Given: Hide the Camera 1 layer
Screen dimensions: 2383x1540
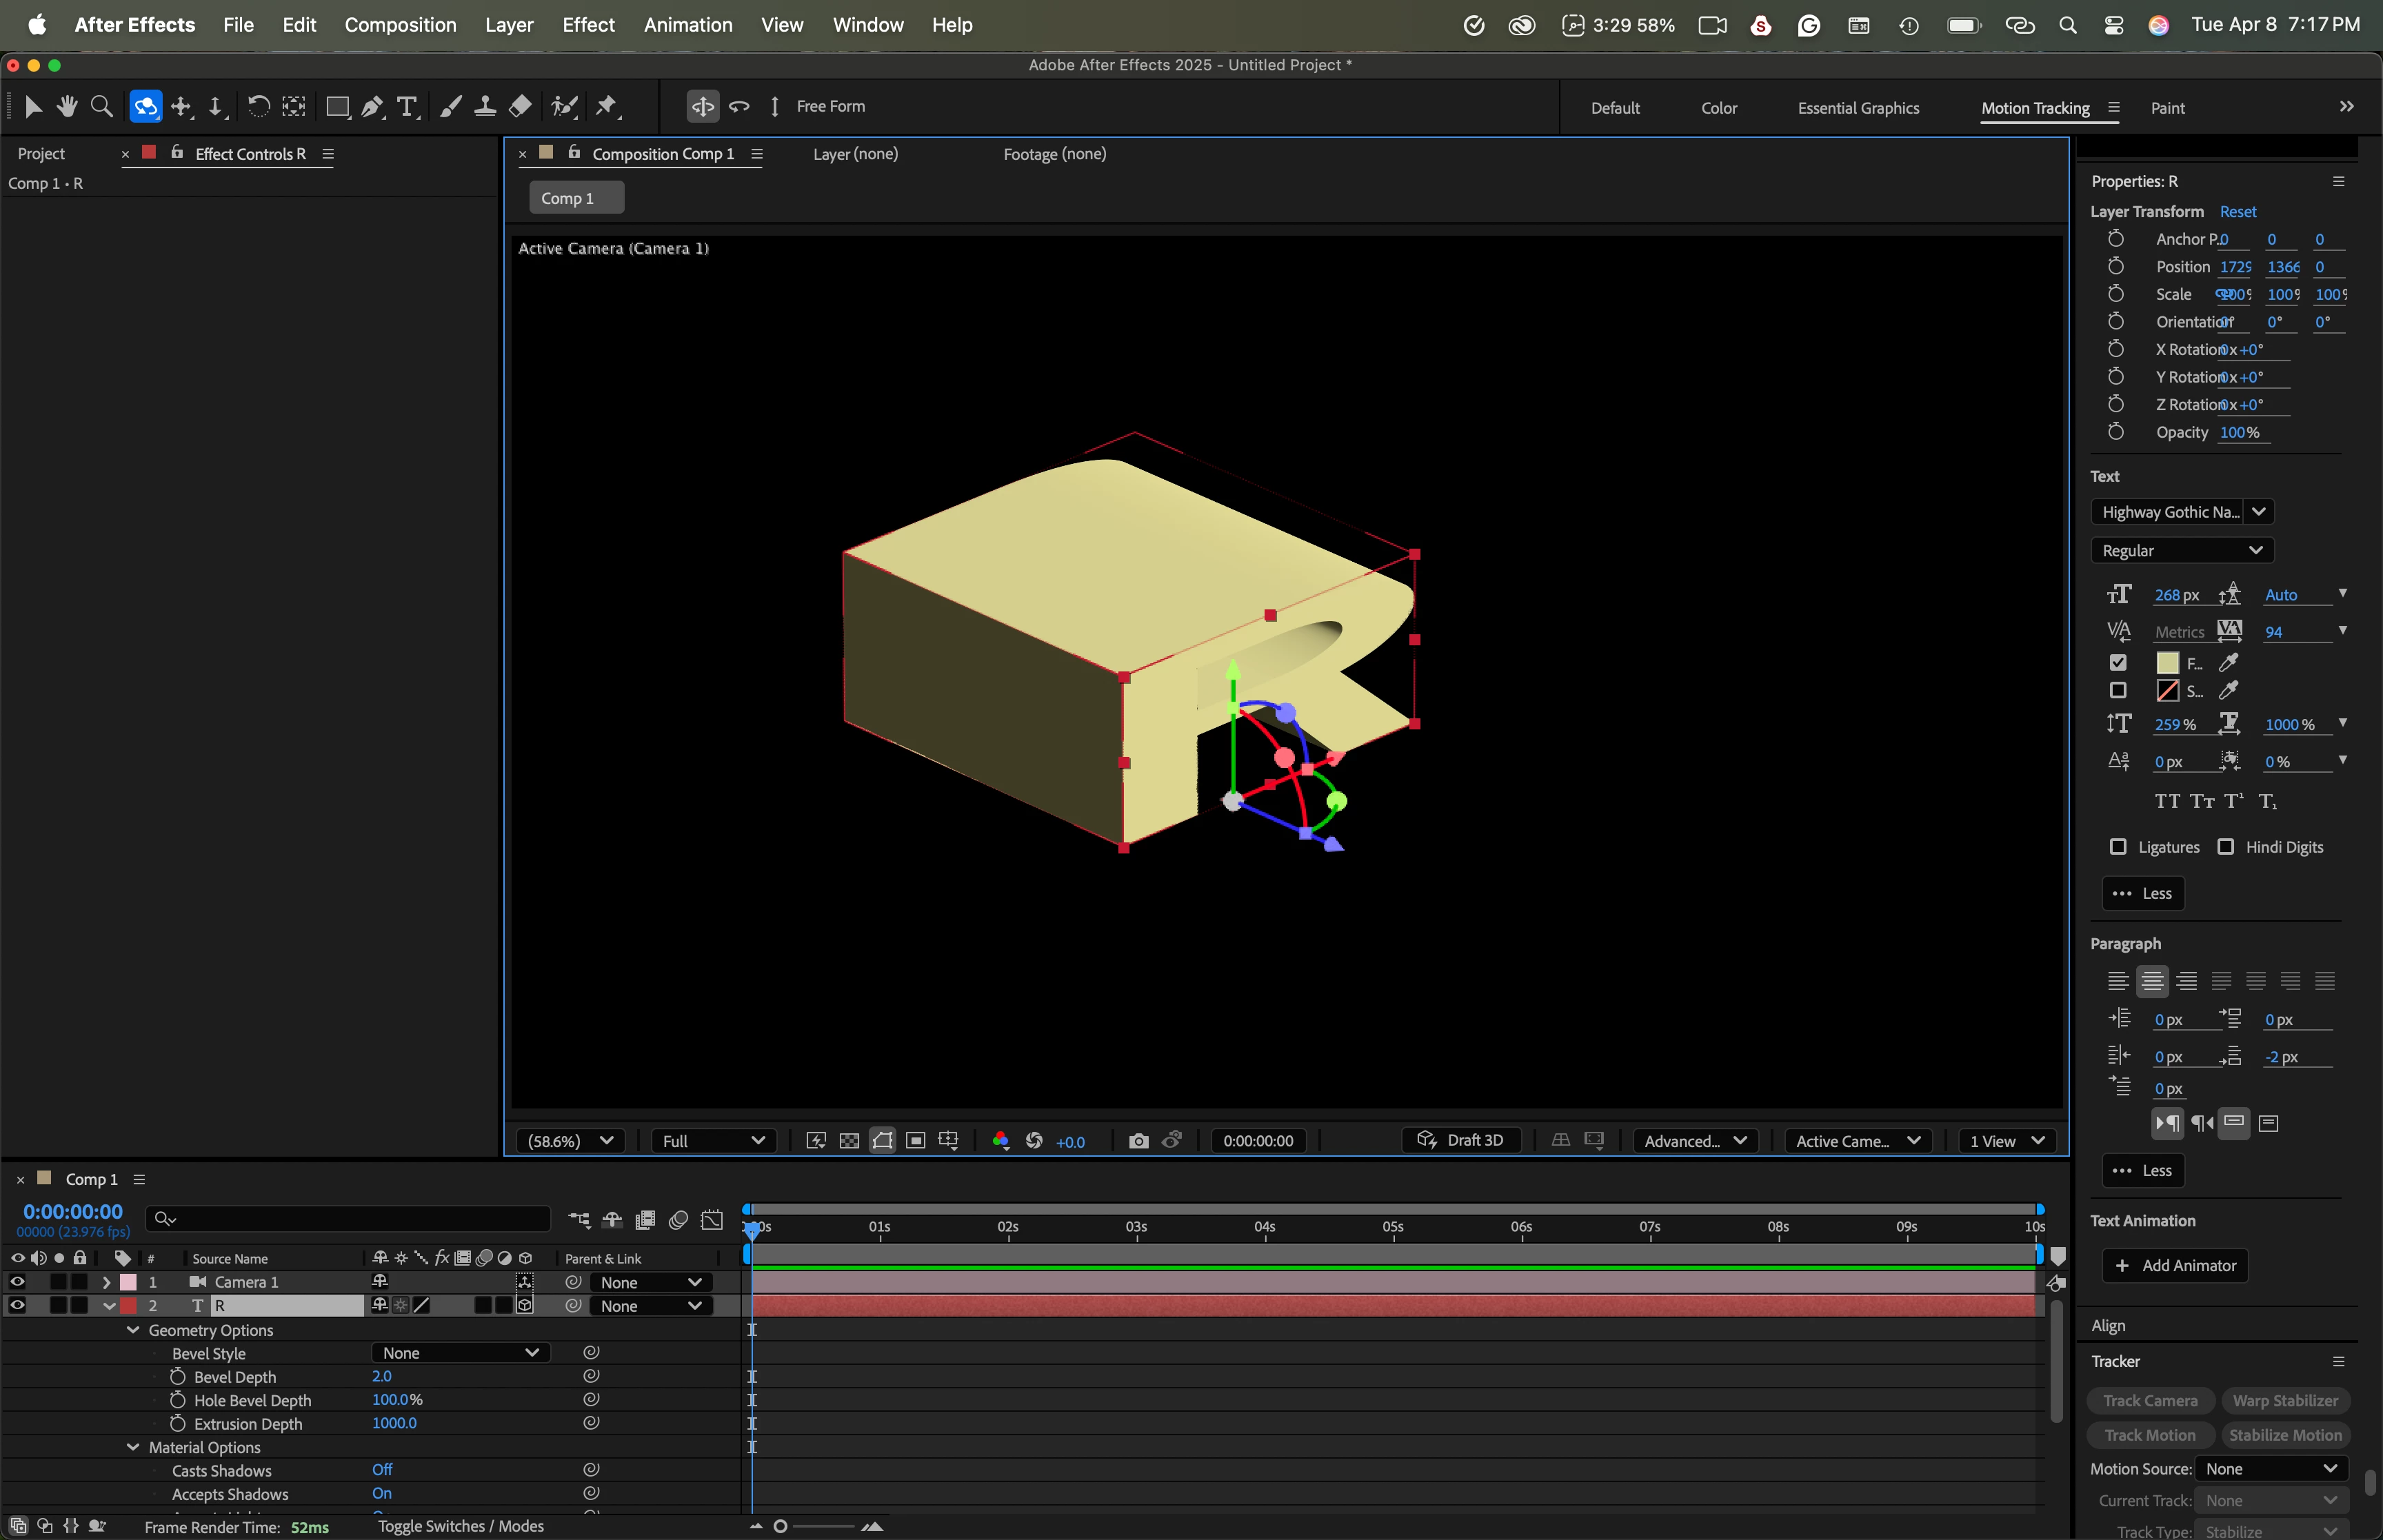Looking at the screenshot, I should 17,1282.
